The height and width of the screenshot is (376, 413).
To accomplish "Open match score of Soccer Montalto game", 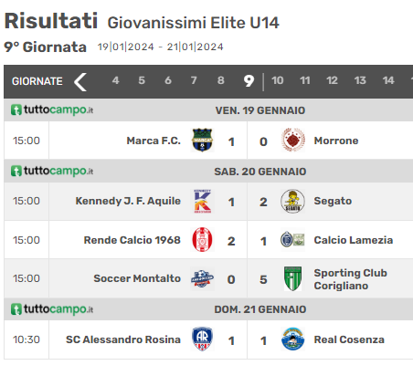I will [248, 279].
